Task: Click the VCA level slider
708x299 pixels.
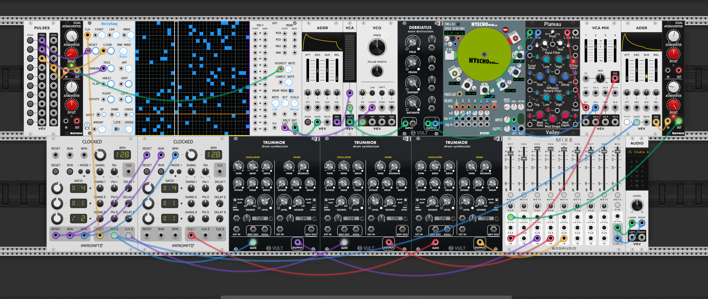Action: point(350,58)
